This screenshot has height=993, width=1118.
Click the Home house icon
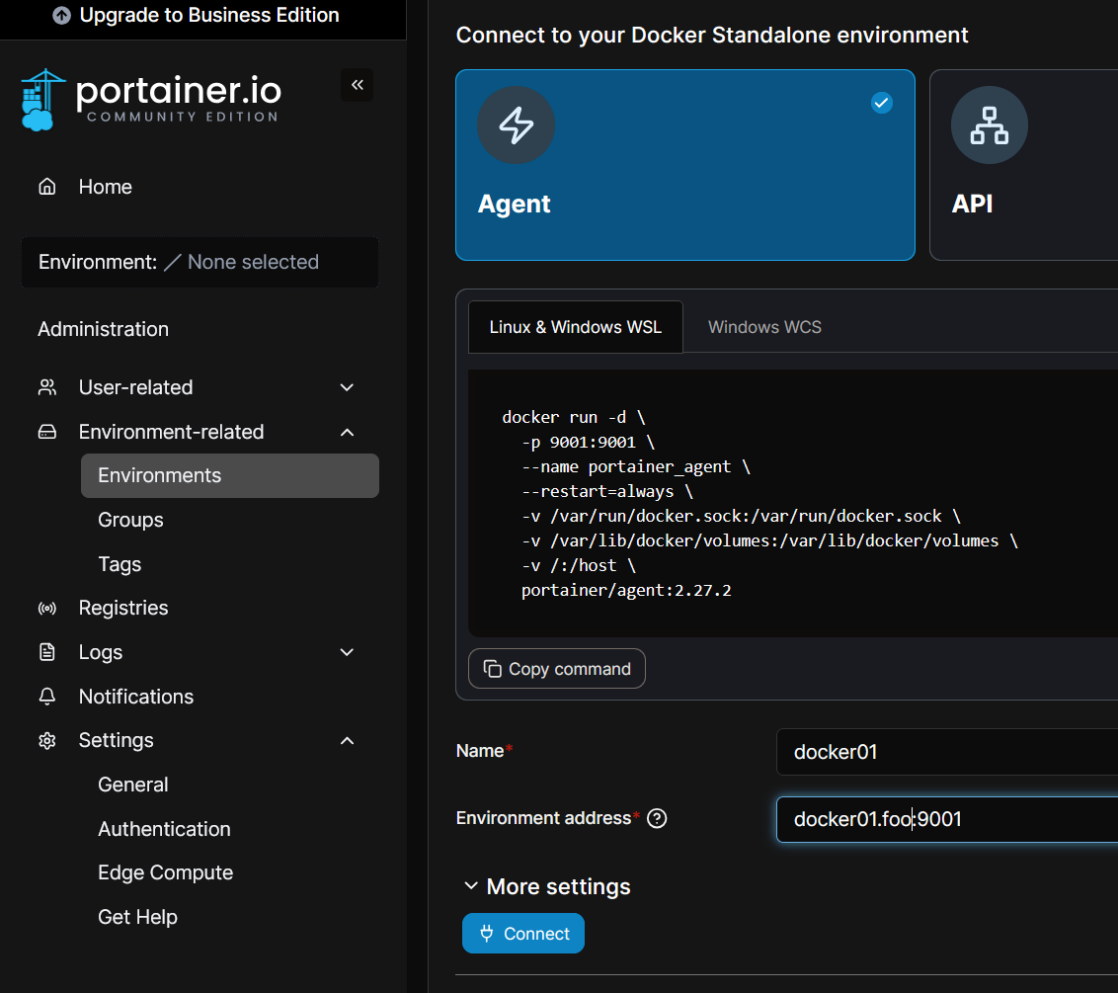click(46, 187)
